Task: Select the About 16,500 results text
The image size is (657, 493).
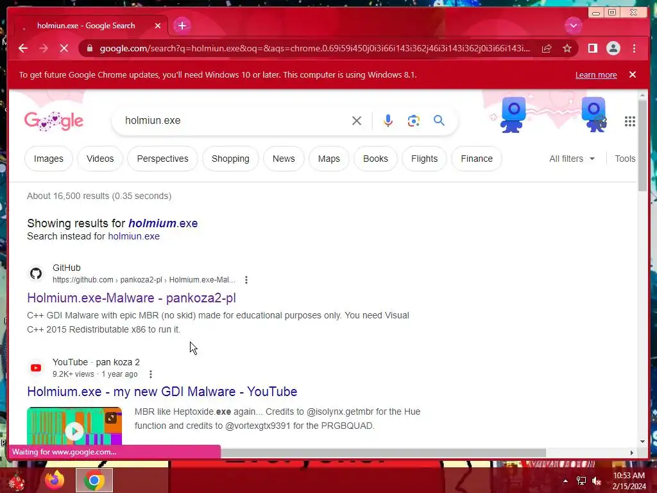Action: pos(99,196)
